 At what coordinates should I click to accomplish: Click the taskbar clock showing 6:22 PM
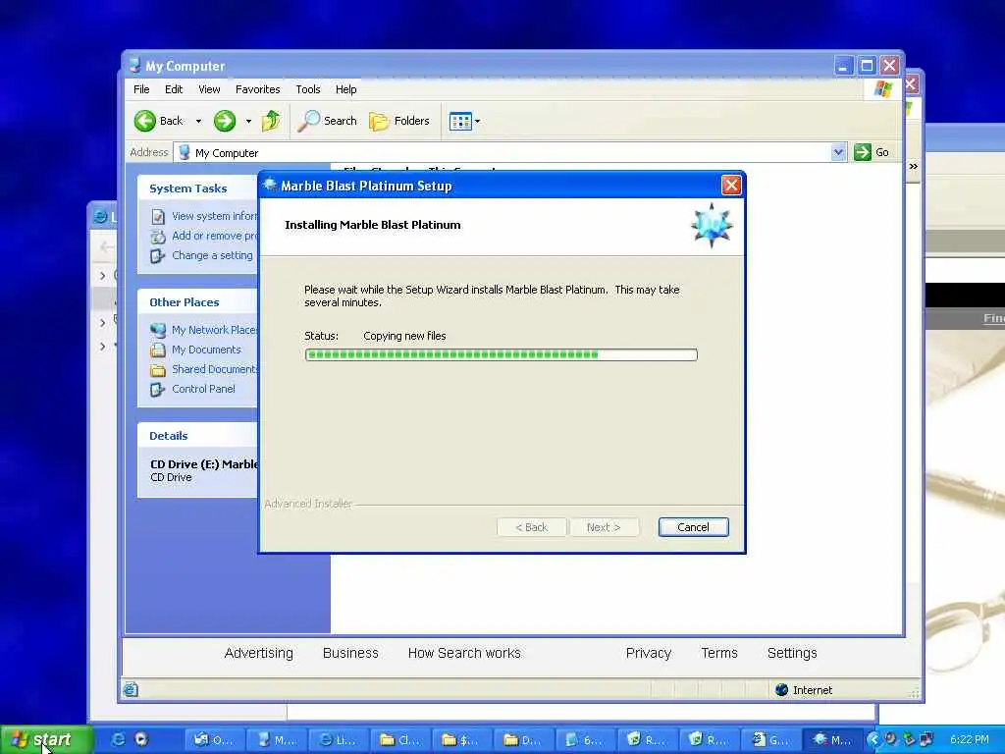coord(969,740)
